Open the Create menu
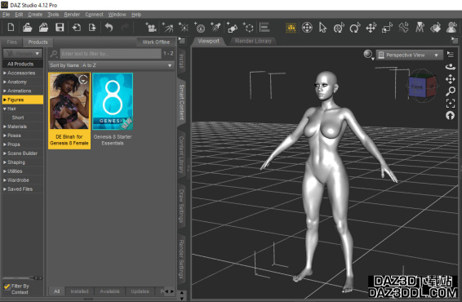 coord(35,15)
